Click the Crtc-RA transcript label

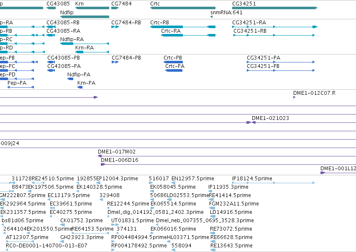click(171, 31)
